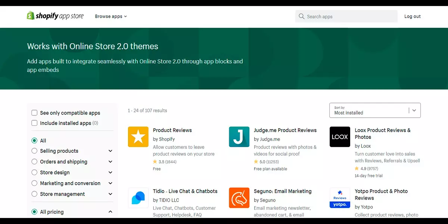Expand the Store design chevron

tap(110, 172)
